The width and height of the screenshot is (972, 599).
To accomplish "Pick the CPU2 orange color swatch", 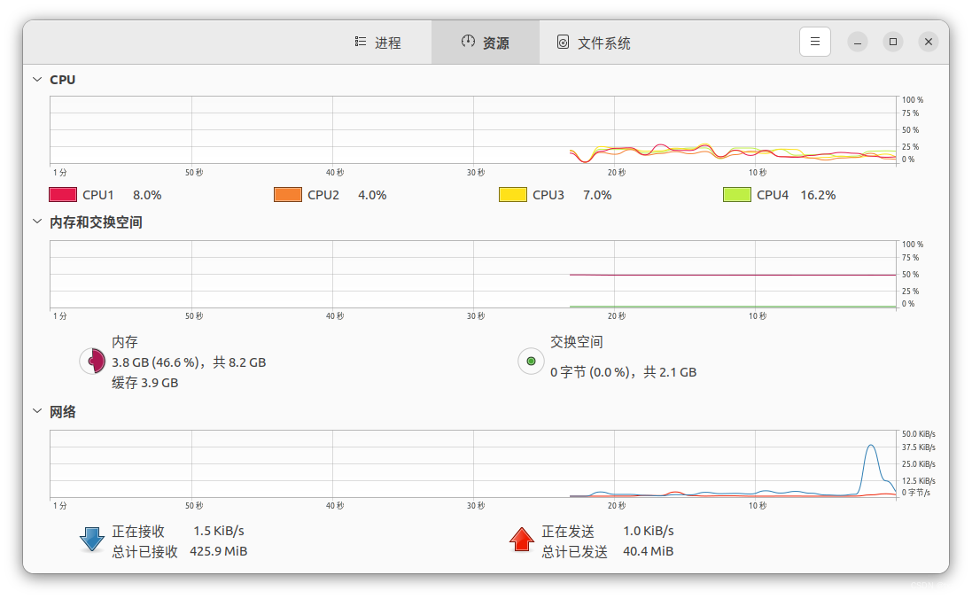I will pyautogui.click(x=288, y=195).
